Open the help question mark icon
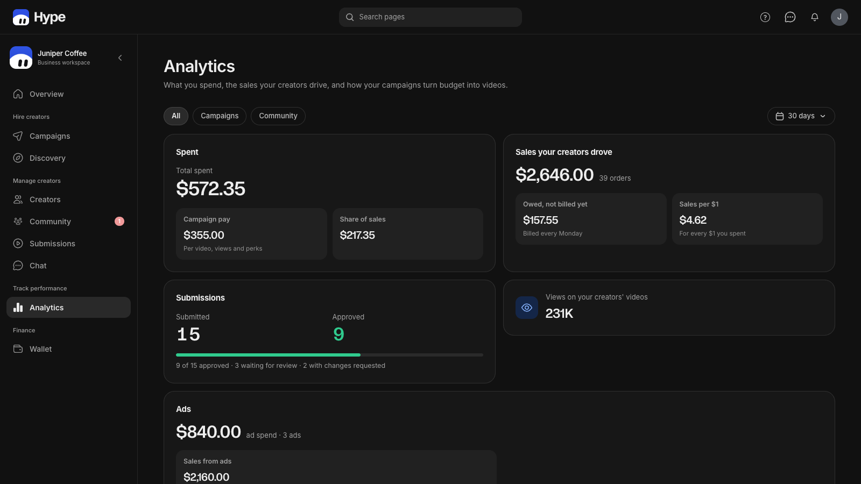The width and height of the screenshot is (861, 484). pos(765,17)
